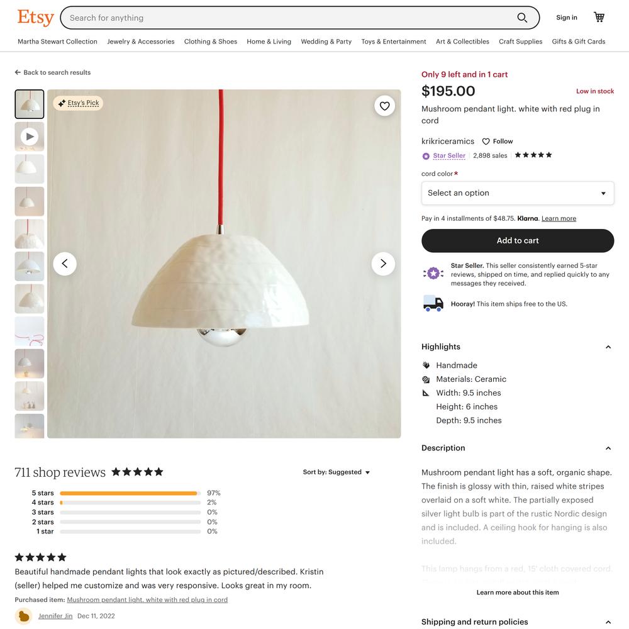
Task: Open Jewelry & Accessories category
Action: pos(141,42)
